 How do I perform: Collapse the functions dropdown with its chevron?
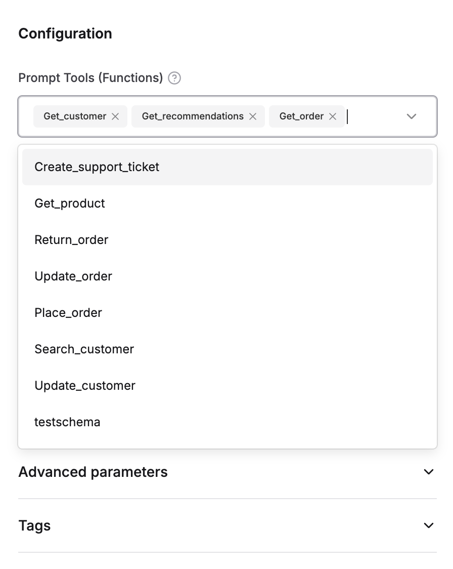pyautogui.click(x=411, y=116)
